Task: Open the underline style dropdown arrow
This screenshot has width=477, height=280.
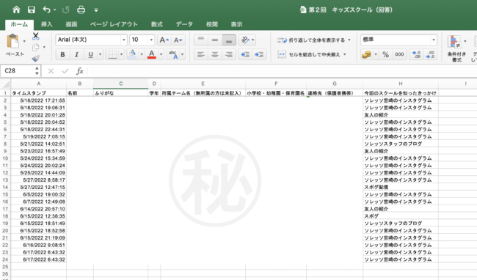Action: [100, 54]
